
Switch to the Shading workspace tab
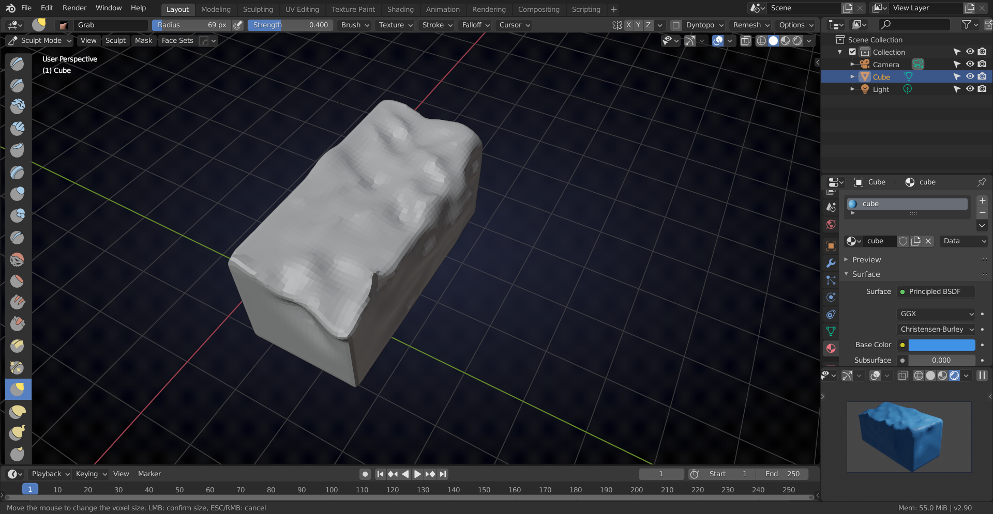click(x=400, y=9)
